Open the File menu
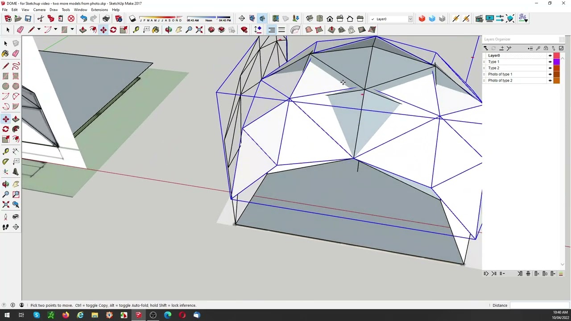The height and width of the screenshot is (321, 571). pos(4,10)
